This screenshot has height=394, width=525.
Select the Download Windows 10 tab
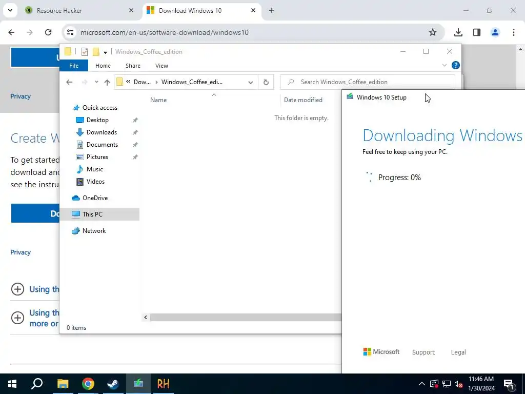pos(202,10)
